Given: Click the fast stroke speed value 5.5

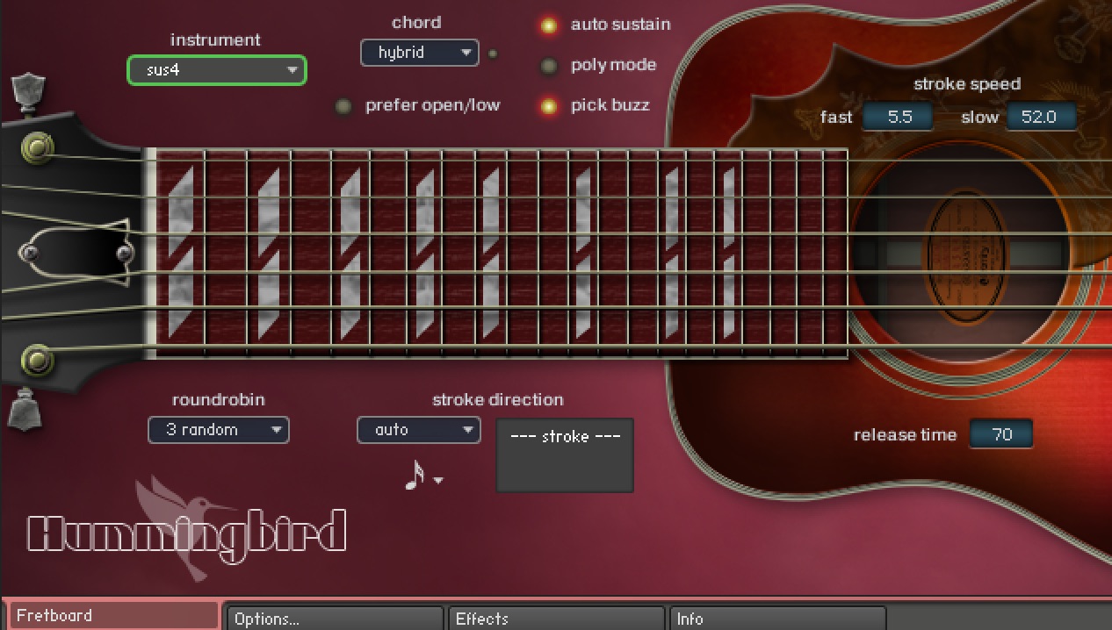Looking at the screenshot, I should click(897, 117).
